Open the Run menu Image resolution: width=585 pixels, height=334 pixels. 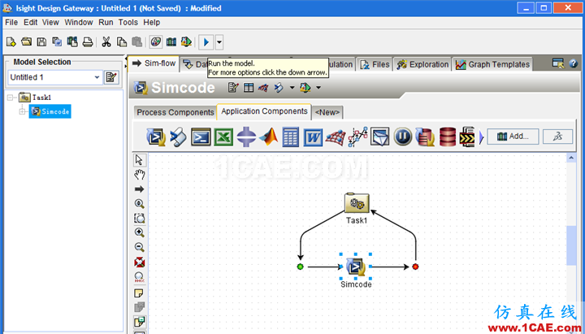[x=106, y=23]
